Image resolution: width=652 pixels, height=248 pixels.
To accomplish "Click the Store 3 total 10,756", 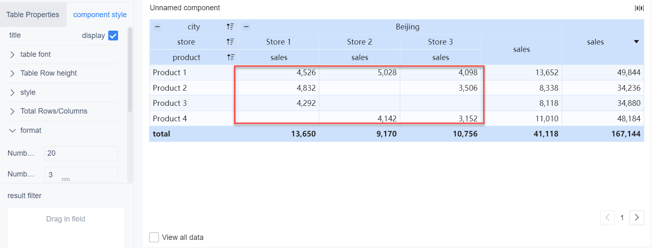I will tap(440, 134).
